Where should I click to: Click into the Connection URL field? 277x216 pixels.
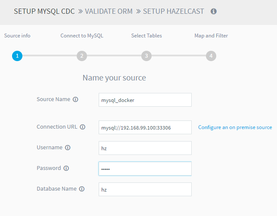[x=145, y=127]
